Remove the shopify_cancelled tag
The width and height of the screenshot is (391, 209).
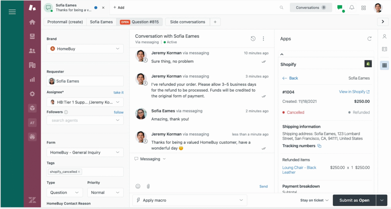(79, 172)
